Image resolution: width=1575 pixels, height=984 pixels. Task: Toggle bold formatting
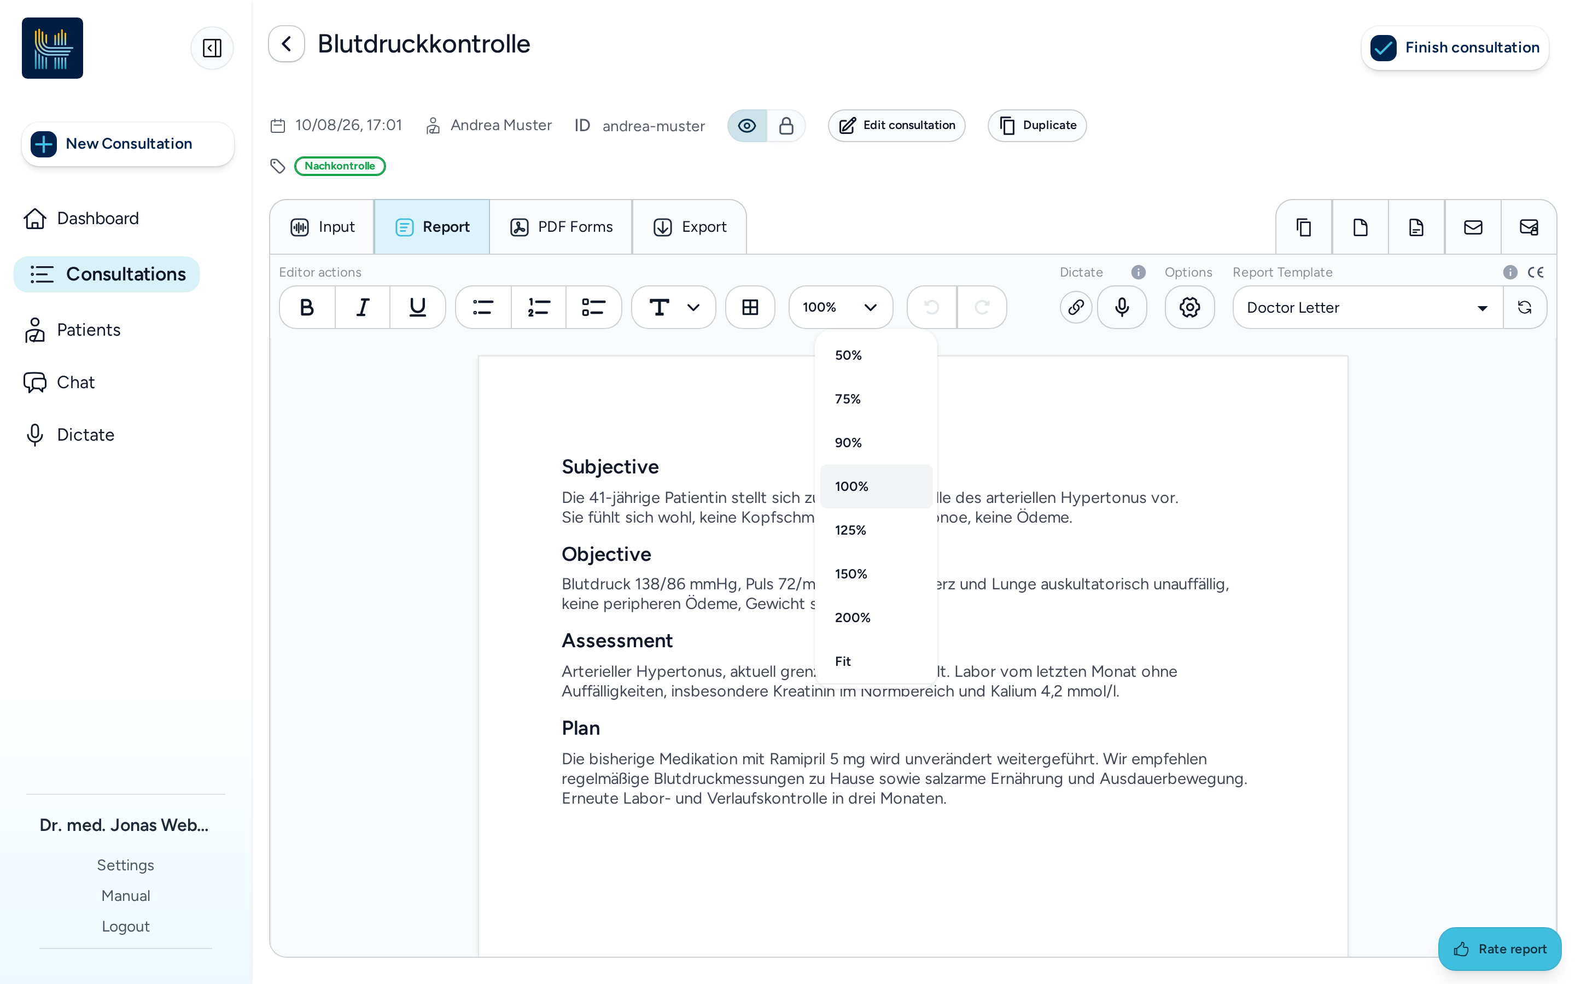pyautogui.click(x=307, y=307)
